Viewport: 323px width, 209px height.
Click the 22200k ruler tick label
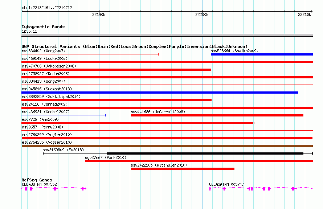click(202, 15)
